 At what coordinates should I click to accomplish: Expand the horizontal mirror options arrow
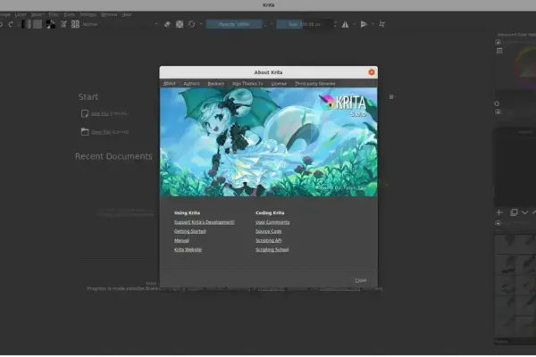point(354,24)
